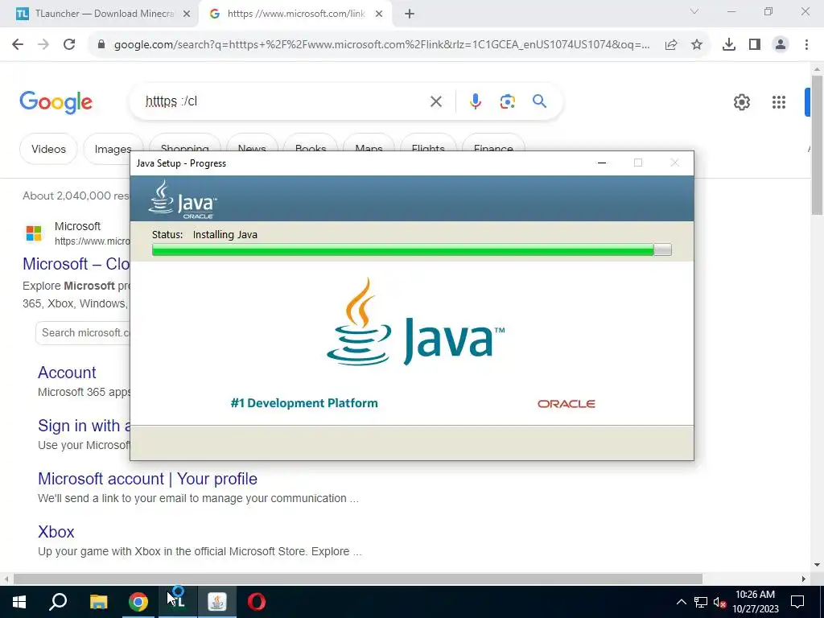824x618 pixels.
Task: Clear the Google search box with X
Action: coord(436,101)
